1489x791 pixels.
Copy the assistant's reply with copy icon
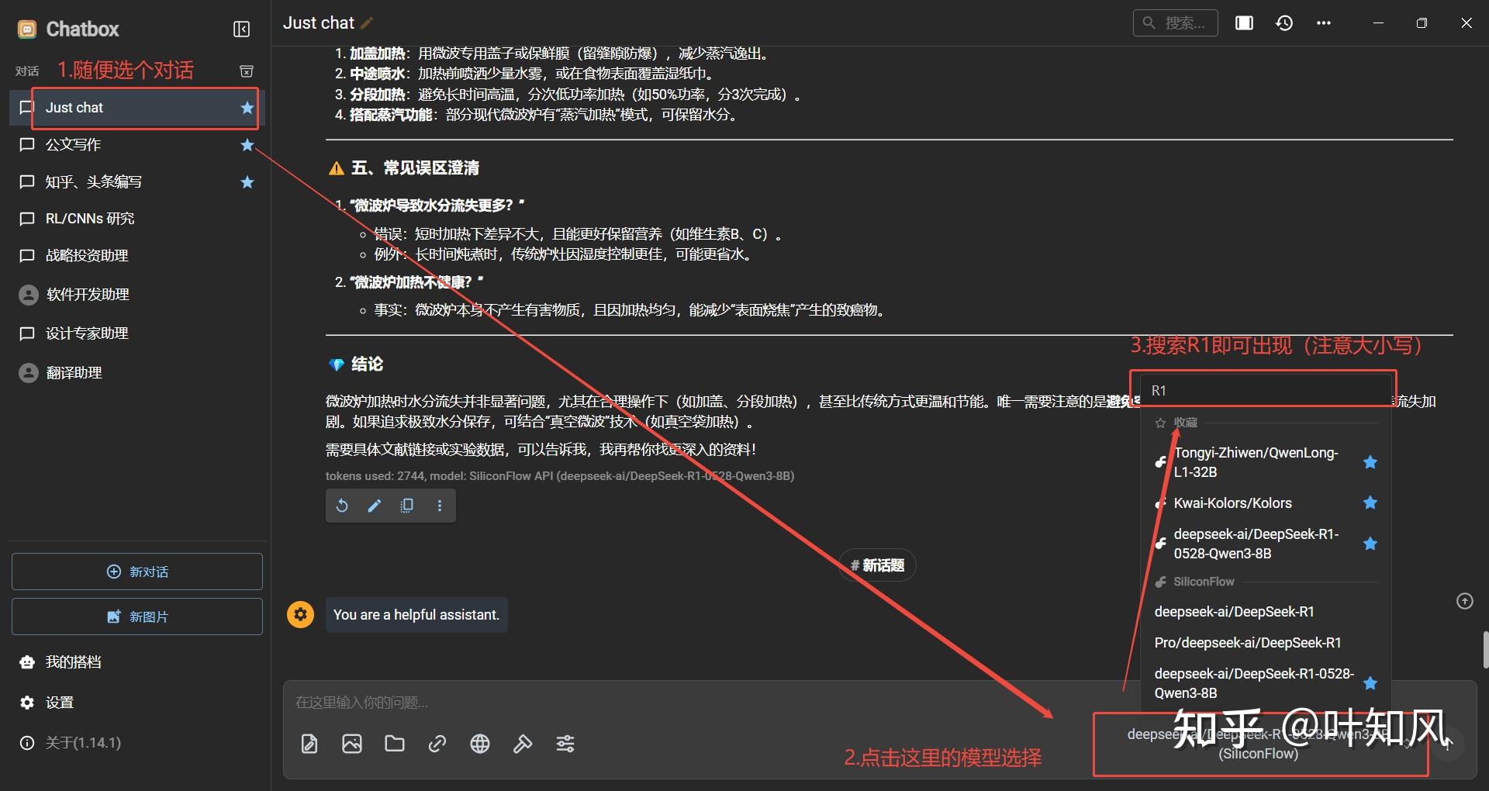[x=406, y=506]
